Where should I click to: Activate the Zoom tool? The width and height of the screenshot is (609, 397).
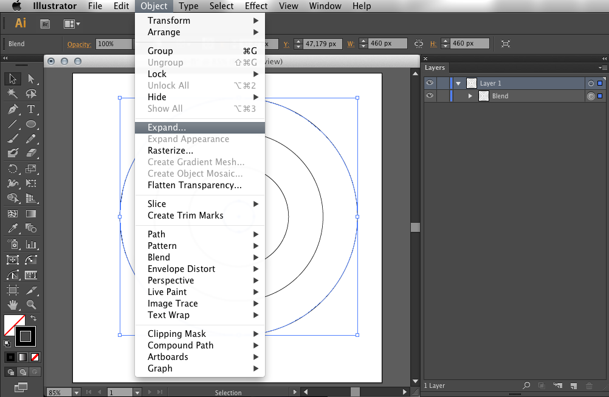[x=30, y=305]
